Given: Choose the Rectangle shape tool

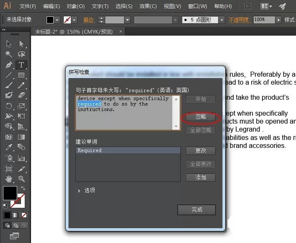Looking at the screenshot, I should point(21,75).
